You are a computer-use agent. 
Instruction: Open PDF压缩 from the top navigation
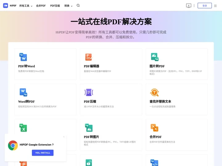click(x=55, y=6)
